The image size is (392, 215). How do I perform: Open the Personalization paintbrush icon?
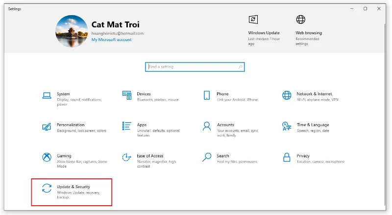click(x=47, y=127)
